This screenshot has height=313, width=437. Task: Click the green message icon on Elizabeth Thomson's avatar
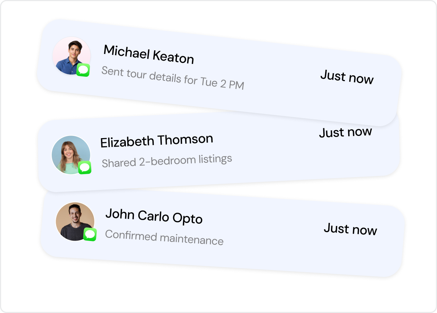click(85, 168)
